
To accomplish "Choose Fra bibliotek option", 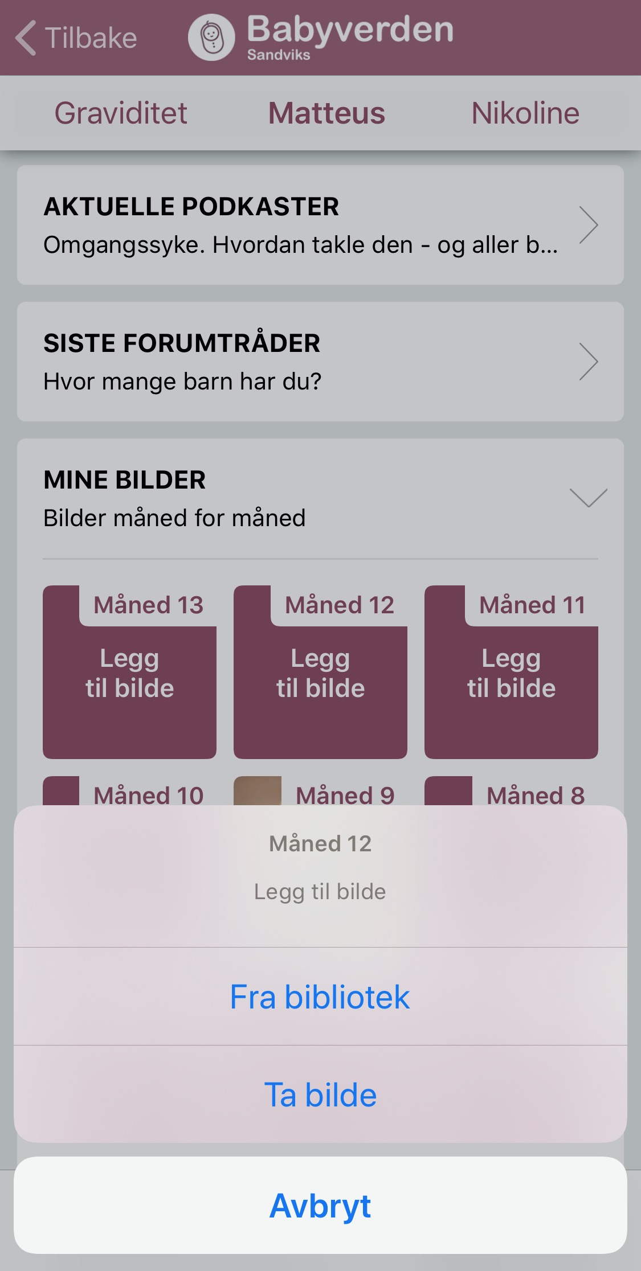I will pos(320,997).
